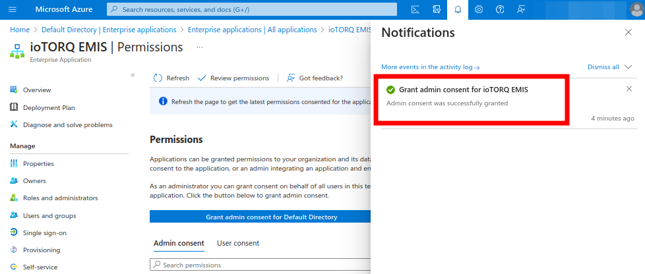Click Dismiss all notifications
The image size is (645, 274).
[603, 67]
